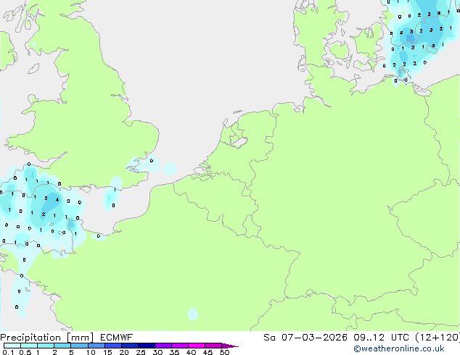This screenshot has height=355, width=460.
Task: Click the 2–5 mm legend color swatch
Action: (x=62, y=346)
